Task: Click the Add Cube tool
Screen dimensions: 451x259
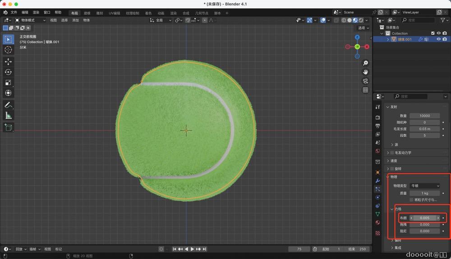Action: pos(8,127)
